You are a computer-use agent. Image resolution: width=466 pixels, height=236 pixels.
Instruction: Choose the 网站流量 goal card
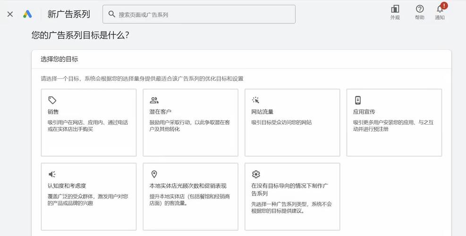[x=292, y=122]
